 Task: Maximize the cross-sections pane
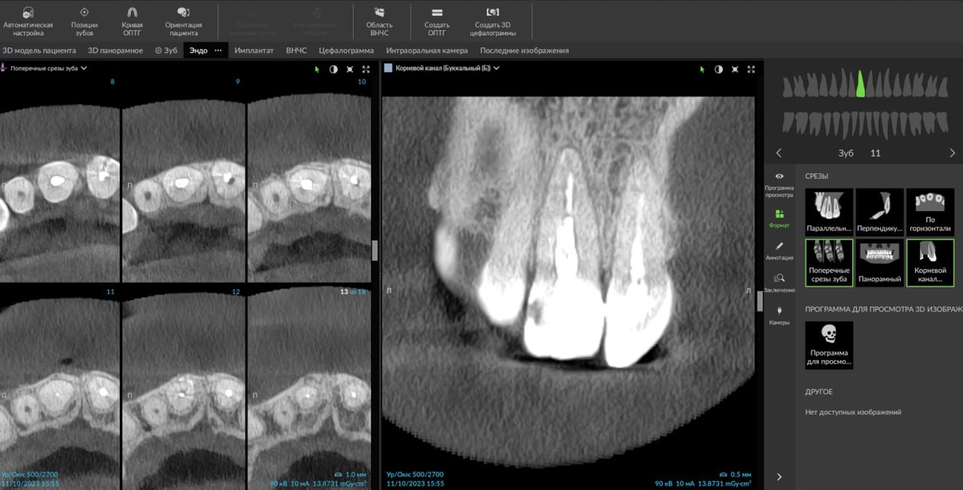(366, 69)
